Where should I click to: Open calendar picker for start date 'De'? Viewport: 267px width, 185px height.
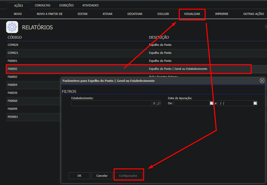point(212,103)
